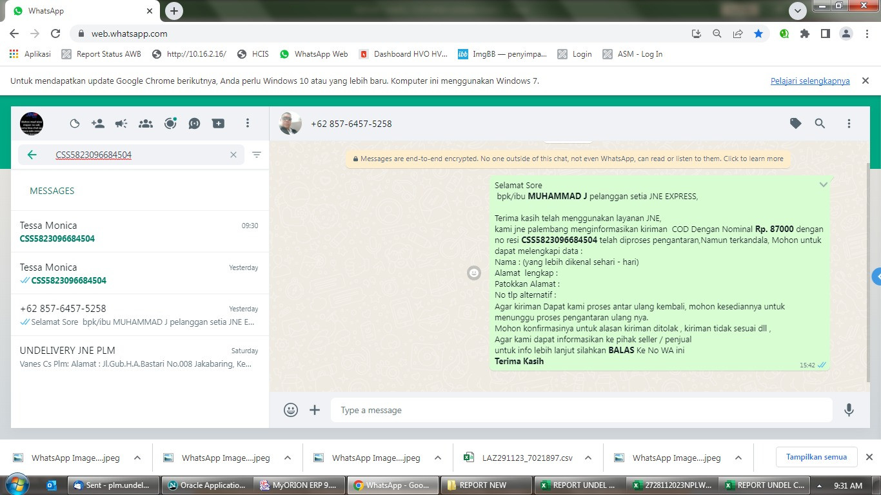Reload the page
The height and width of the screenshot is (495, 881).
point(55,34)
